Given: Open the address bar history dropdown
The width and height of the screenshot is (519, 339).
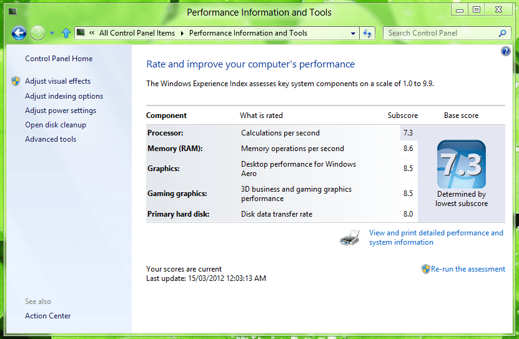Looking at the screenshot, I should [x=353, y=33].
